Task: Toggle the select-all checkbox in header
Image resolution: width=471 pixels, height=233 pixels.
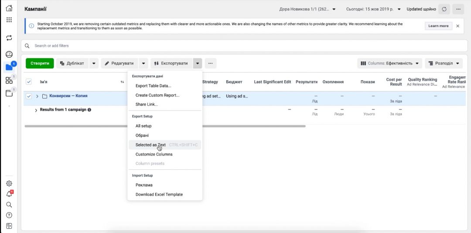Action: [29, 82]
